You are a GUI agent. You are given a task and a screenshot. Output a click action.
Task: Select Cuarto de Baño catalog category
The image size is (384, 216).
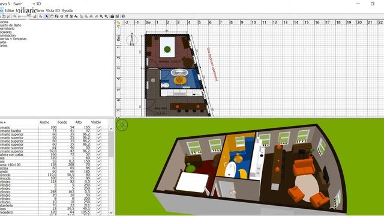click(11, 25)
